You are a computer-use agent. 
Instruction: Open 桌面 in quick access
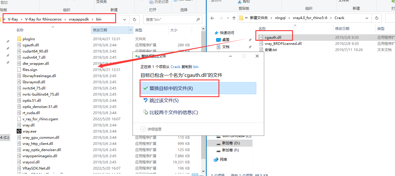pos(226,40)
